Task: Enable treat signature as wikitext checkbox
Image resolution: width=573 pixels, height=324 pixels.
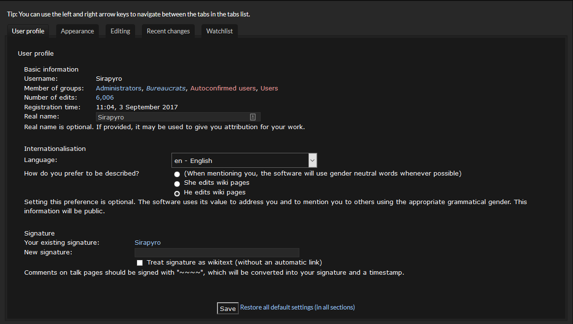Action: click(x=139, y=263)
